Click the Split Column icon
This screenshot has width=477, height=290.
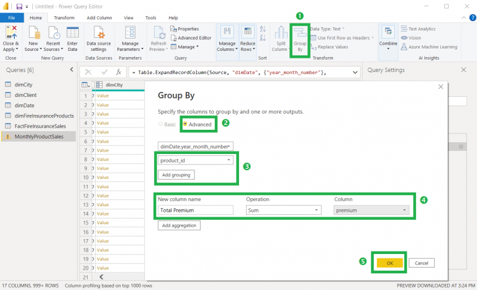281,33
